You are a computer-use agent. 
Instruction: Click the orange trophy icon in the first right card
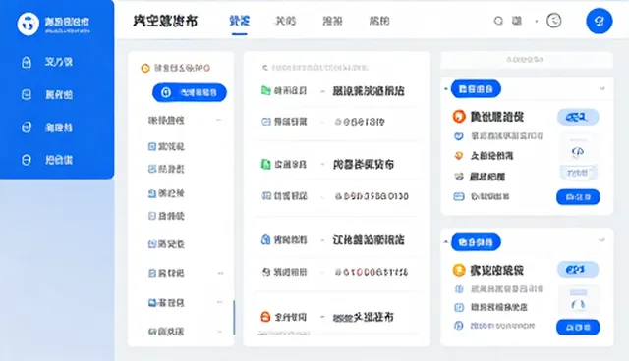(x=459, y=155)
